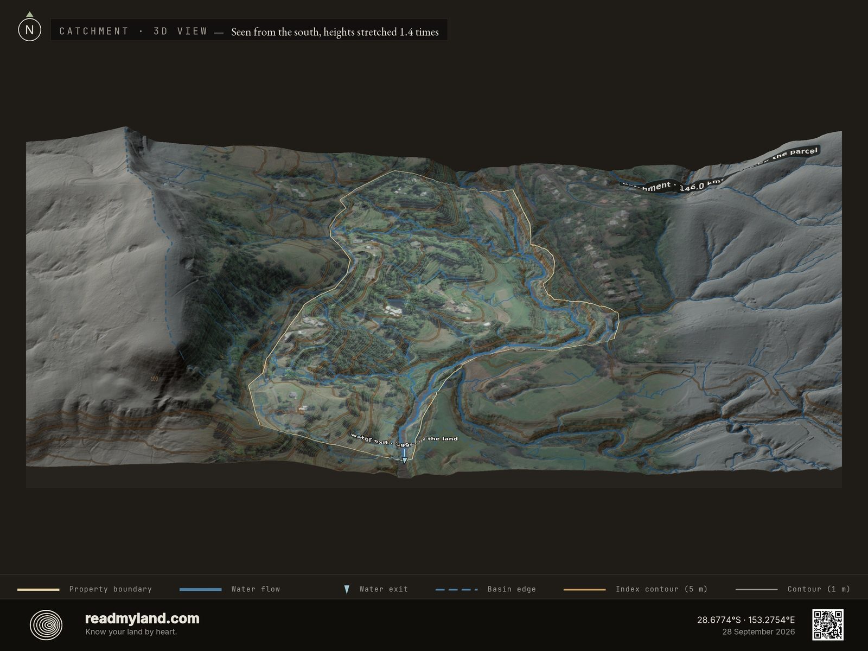Viewport: 868px width, 651px height.
Task: Click the grey Contour legend line
Action: point(756,589)
